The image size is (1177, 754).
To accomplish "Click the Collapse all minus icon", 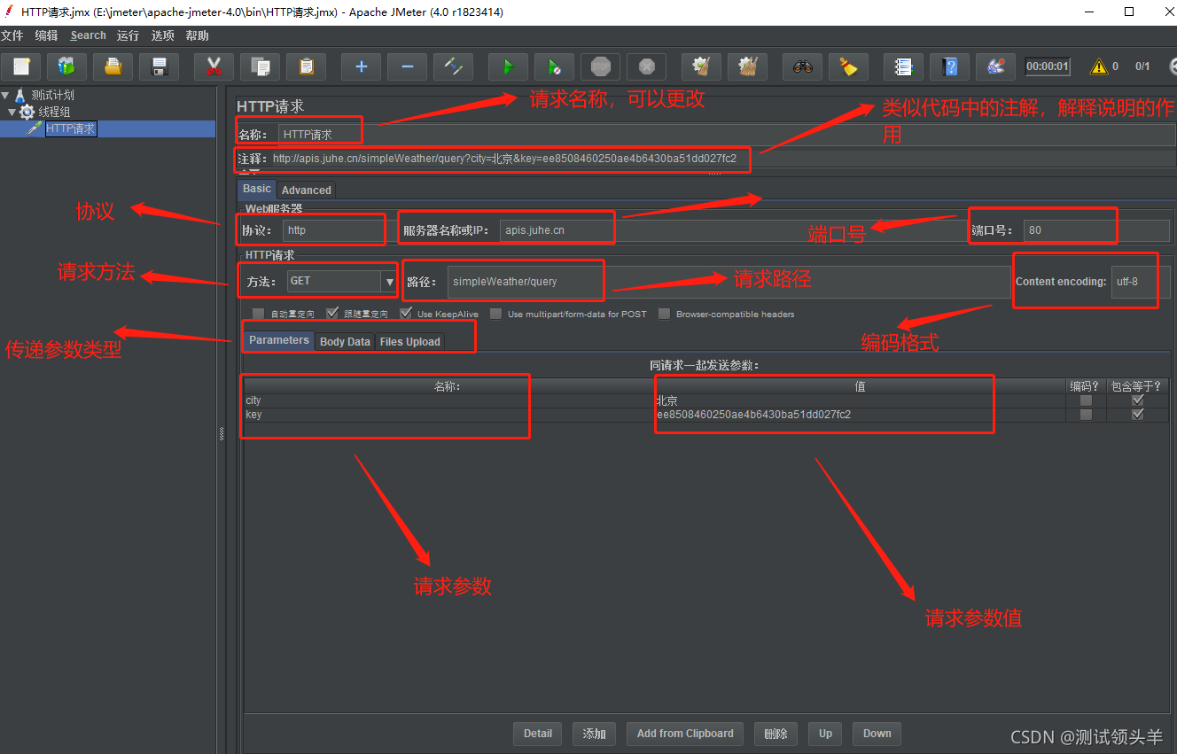I will pos(407,66).
